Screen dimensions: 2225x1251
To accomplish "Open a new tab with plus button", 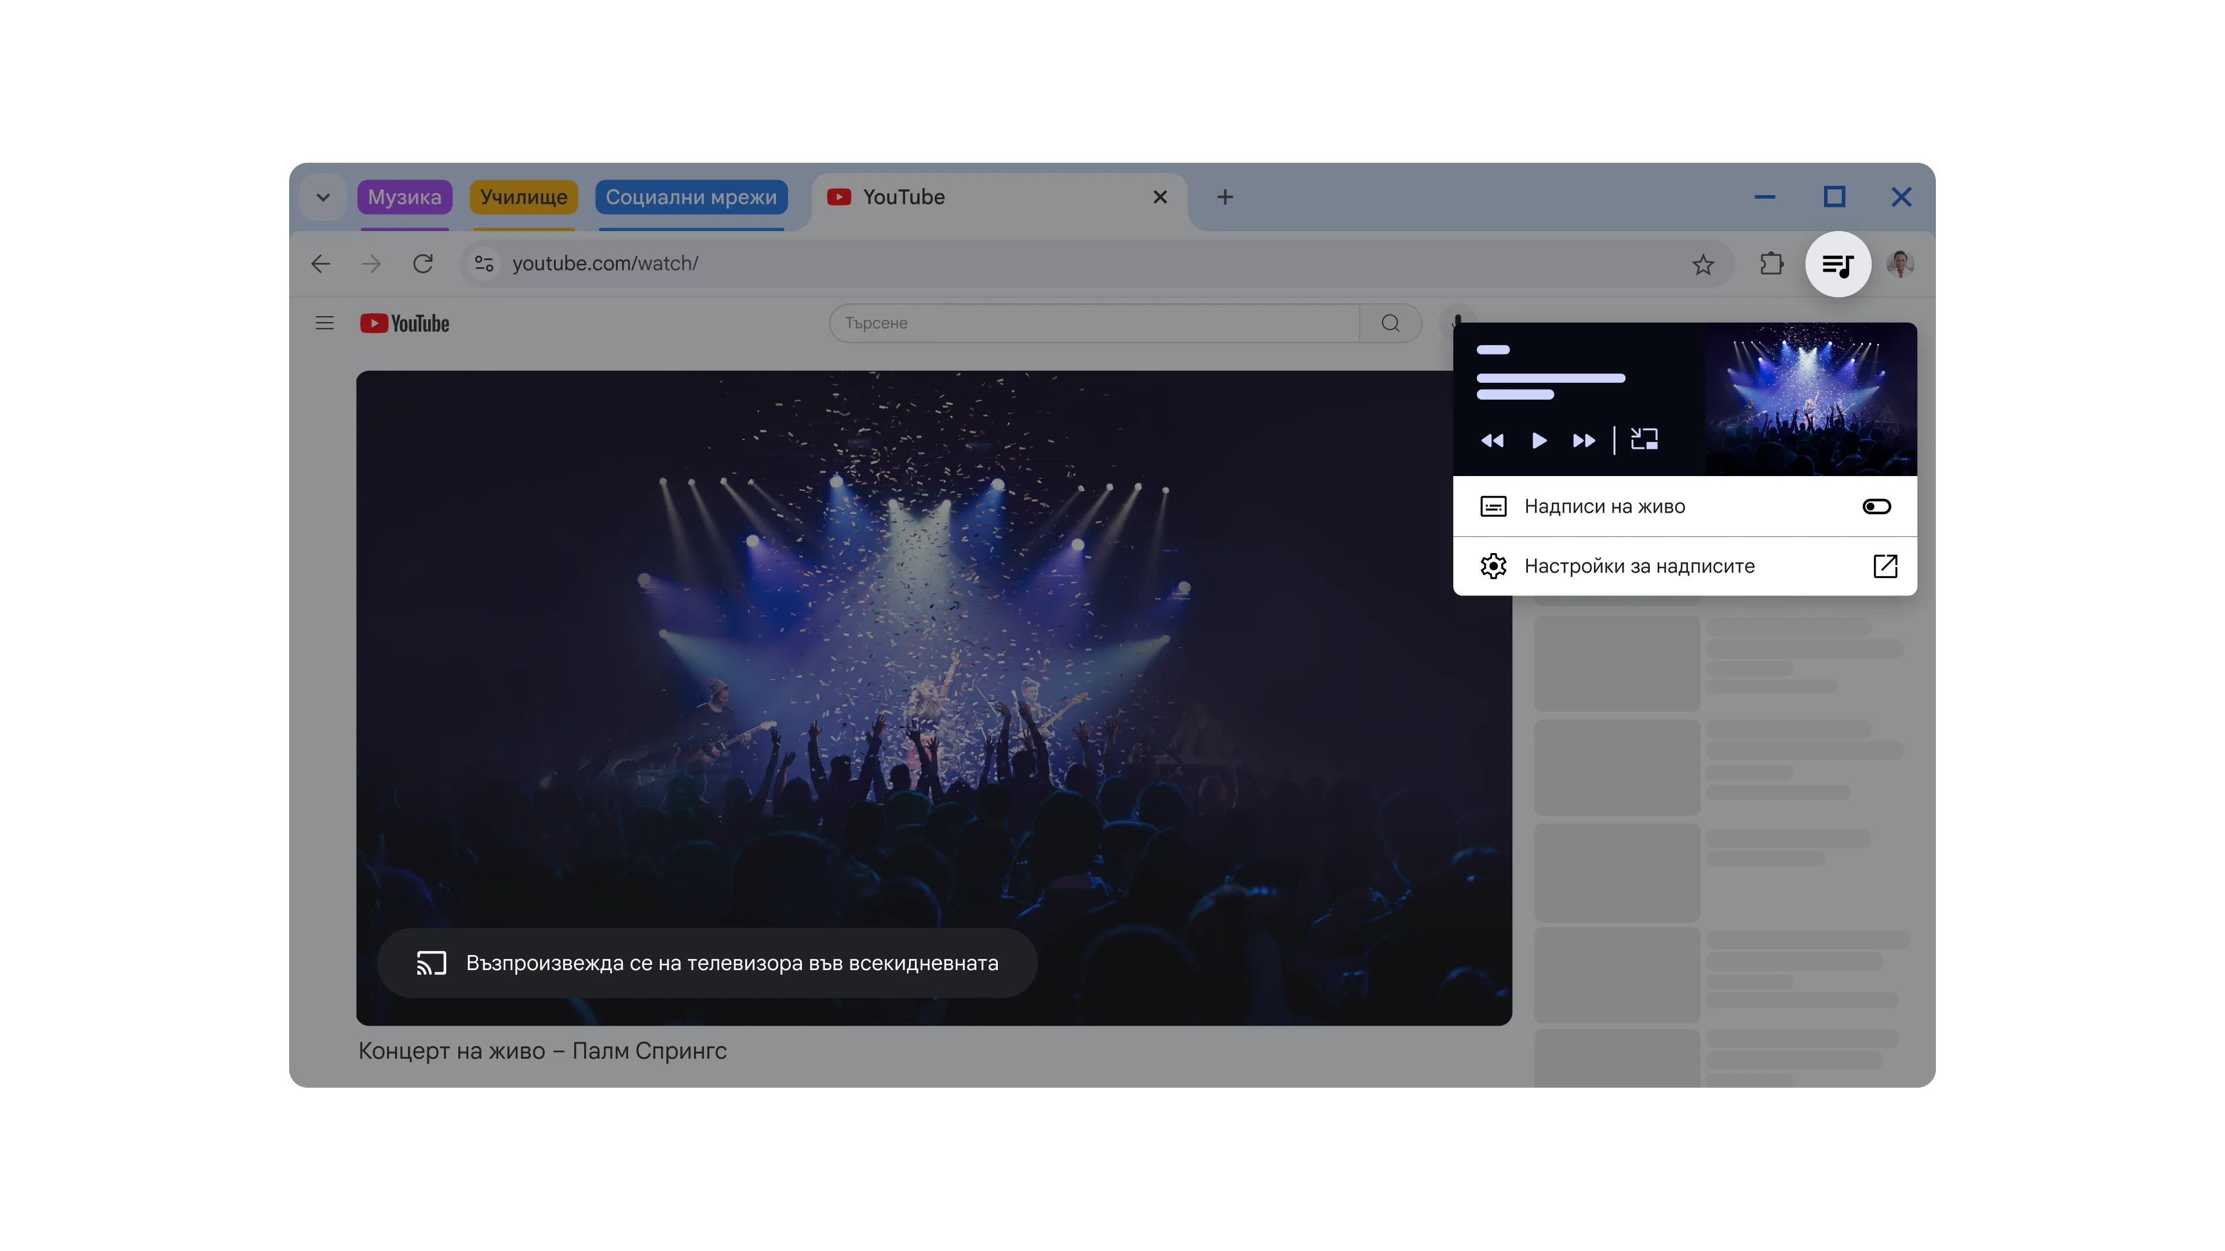I will pyautogui.click(x=1225, y=197).
